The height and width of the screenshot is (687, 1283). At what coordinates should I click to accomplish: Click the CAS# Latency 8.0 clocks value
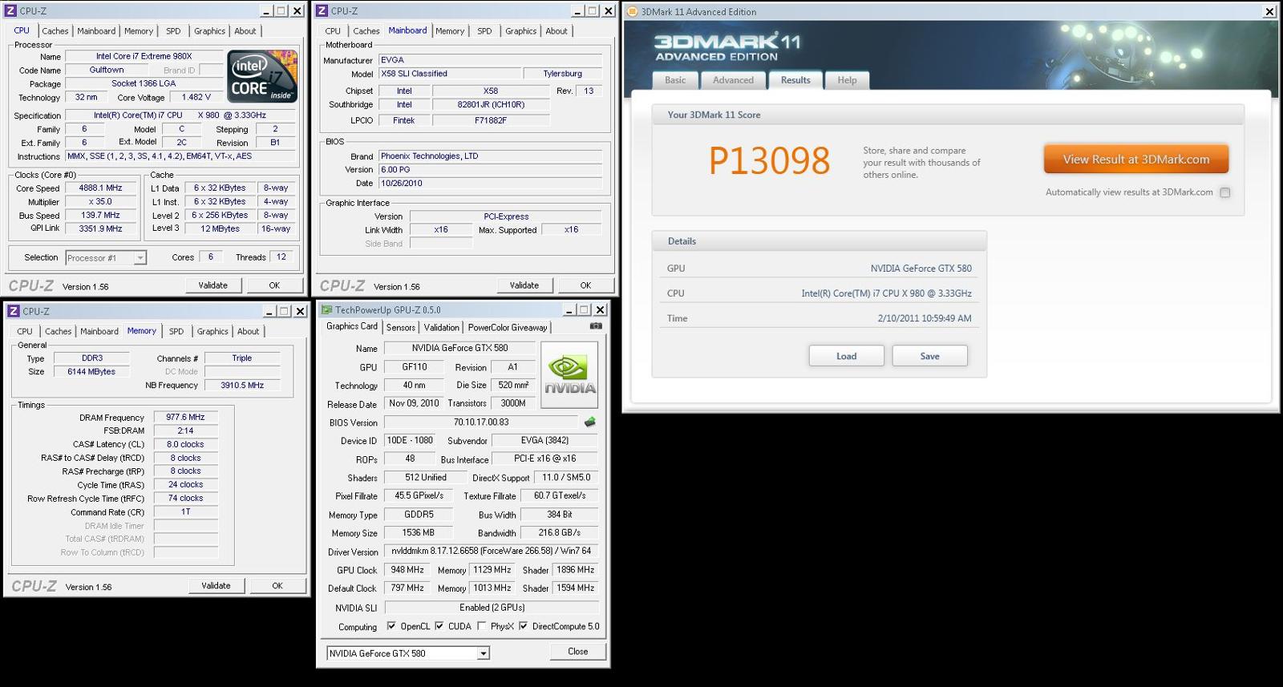(185, 445)
